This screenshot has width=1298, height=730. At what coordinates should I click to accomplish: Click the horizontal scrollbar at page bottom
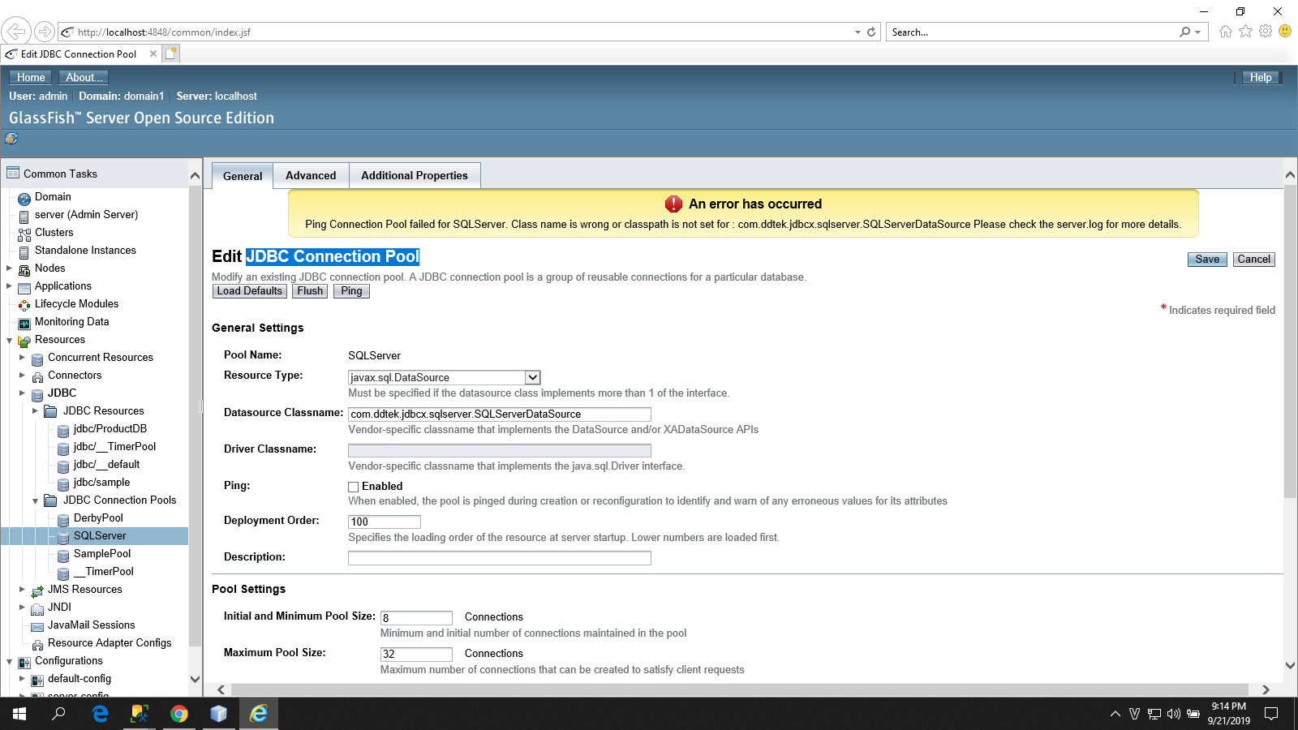738,689
